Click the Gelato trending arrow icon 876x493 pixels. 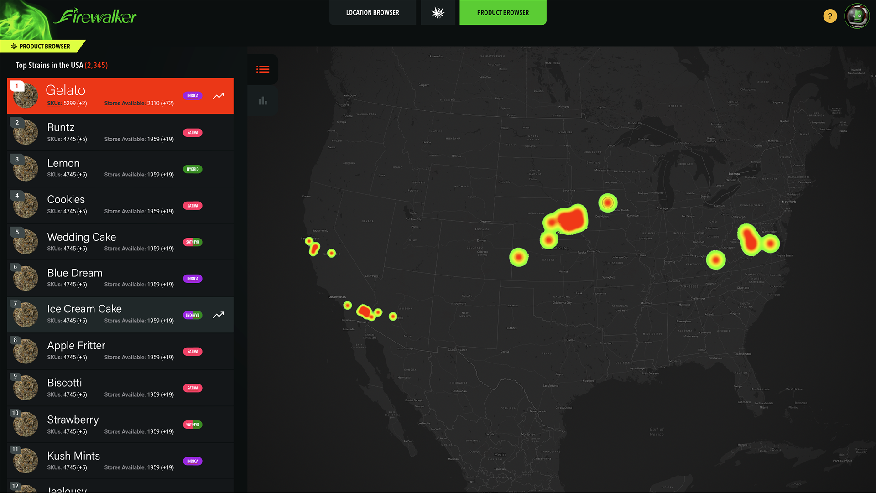click(x=219, y=96)
